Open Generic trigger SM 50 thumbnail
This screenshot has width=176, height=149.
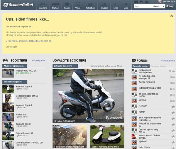[8, 98]
